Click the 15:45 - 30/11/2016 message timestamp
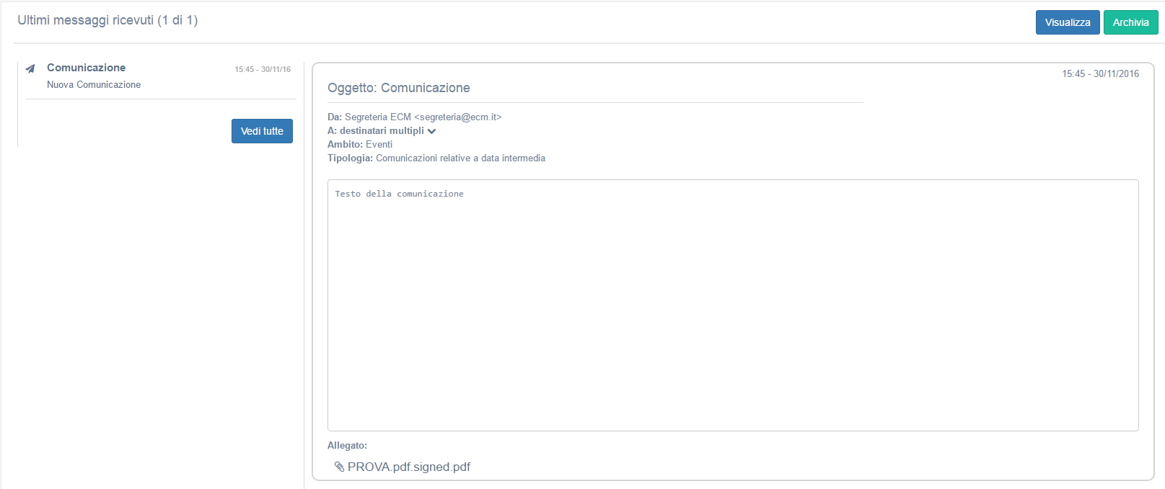This screenshot has width=1165, height=489. coord(1100,74)
